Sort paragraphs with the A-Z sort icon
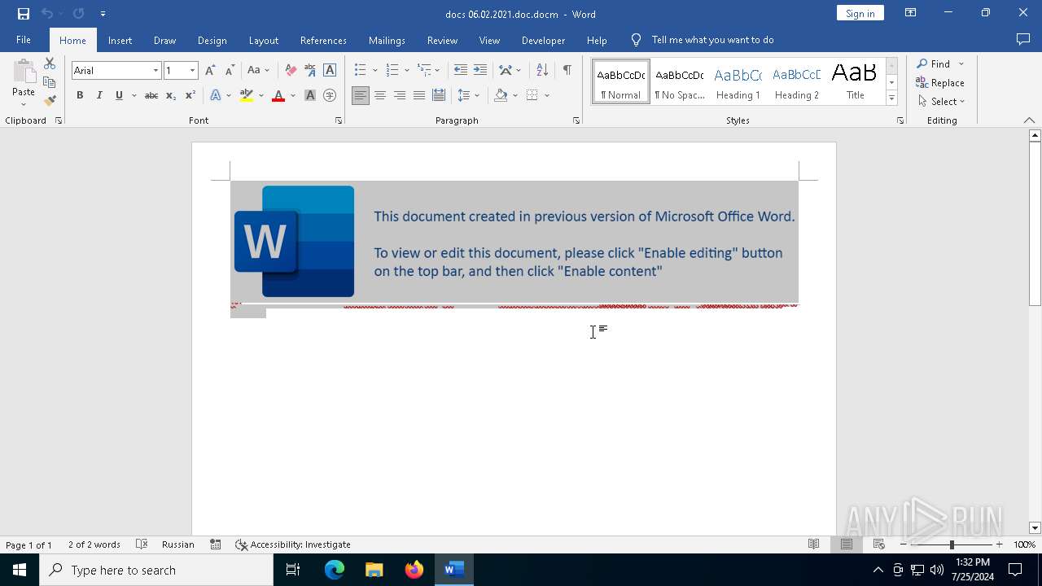This screenshot has height=586, width=1042. pyautogui.click(x=542, y=70)
